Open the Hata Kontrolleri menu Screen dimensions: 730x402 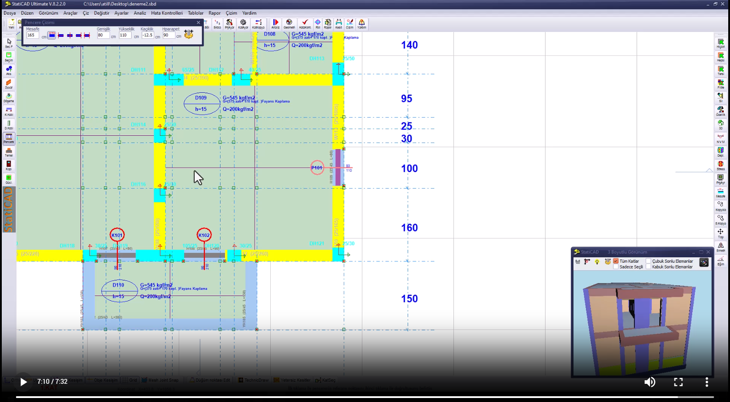click(167, 13)
